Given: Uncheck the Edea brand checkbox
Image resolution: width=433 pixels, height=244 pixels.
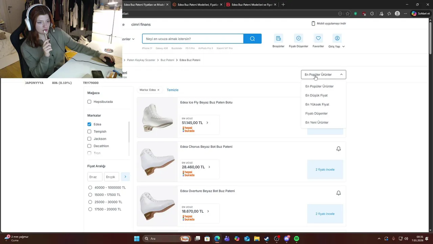Looking at the screenshot, I should [89, 124].
